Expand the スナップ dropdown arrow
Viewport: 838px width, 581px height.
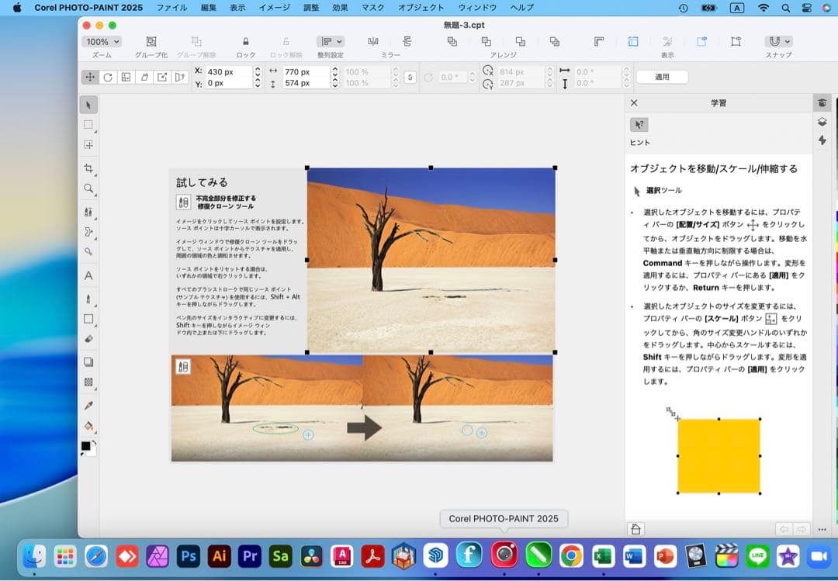coord(786,41)
